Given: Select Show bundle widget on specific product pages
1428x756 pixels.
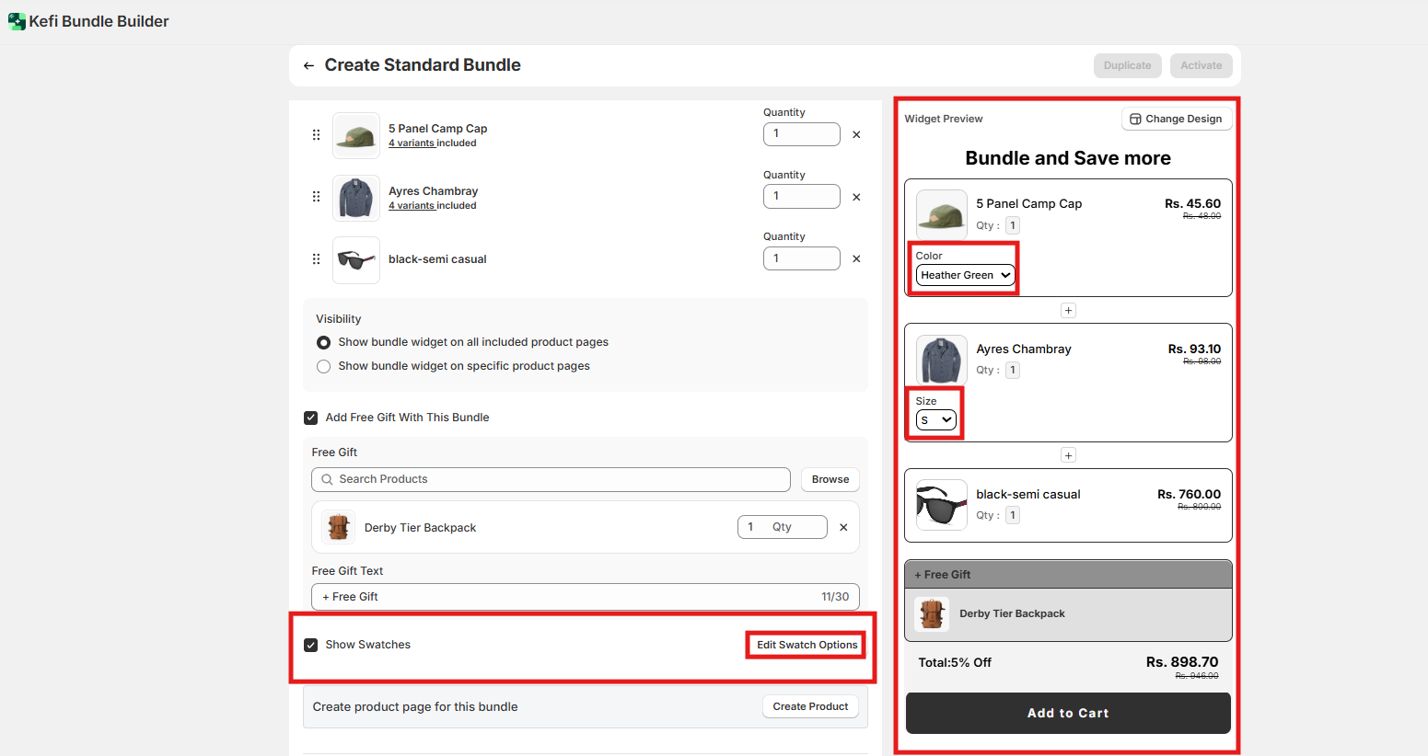Looking at the screenshot, I should (x=323, y=366).
